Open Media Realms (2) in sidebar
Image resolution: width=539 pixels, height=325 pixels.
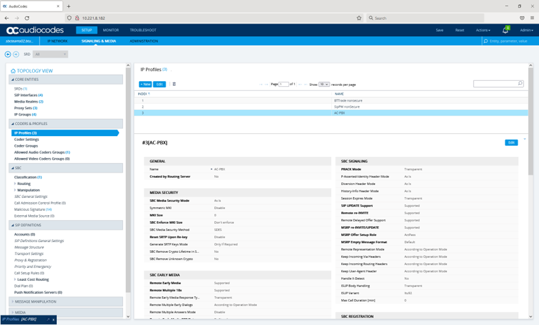click(29, 102)
